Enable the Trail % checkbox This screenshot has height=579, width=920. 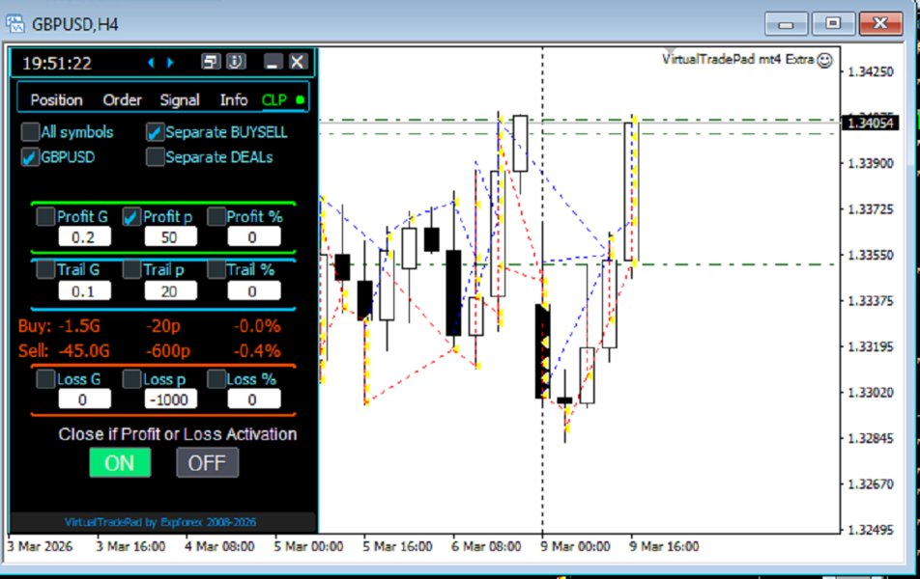216,269
